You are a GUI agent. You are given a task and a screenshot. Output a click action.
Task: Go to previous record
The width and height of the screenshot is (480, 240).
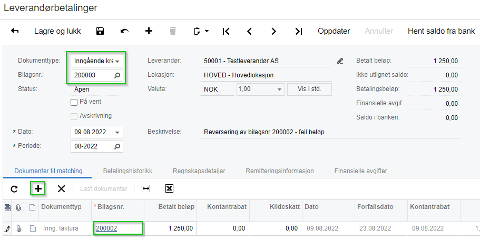(250, 31)
